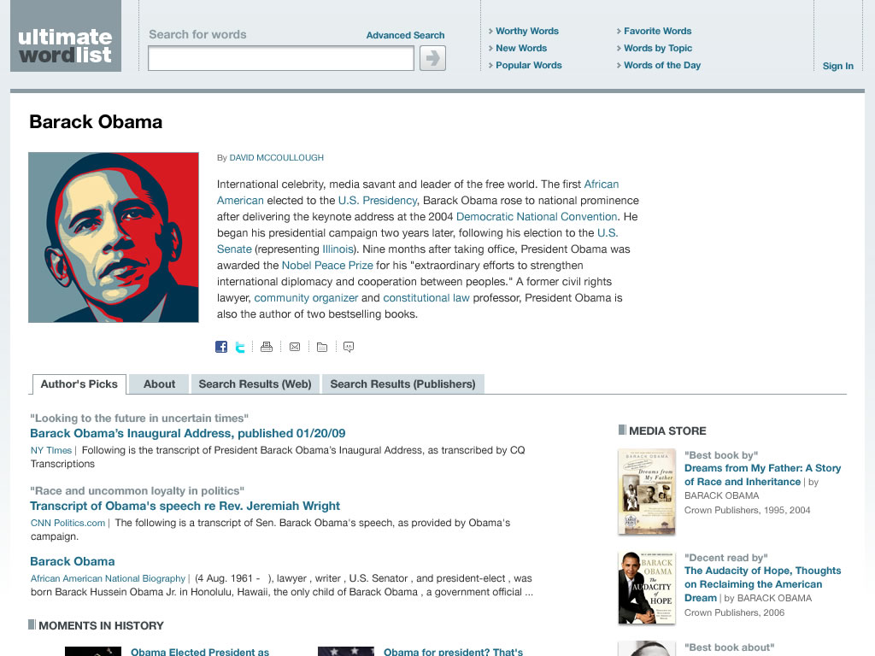Switch to the About tab
Viewport: 875px width, 656px height.
pos(159,384)
